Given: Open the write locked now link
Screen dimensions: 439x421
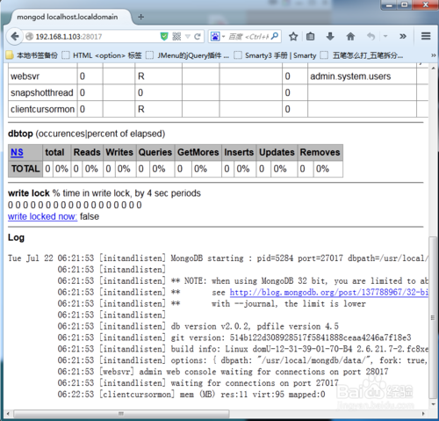Looking at the screenshot, I should pyautogui.click(x=42, y=216).
